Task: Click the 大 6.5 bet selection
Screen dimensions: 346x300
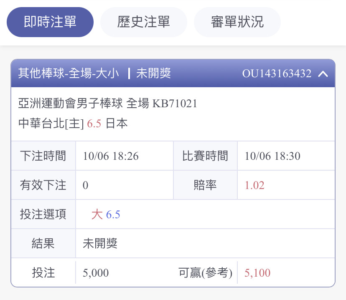Action: pyautogui.click(x=106, y=214)
